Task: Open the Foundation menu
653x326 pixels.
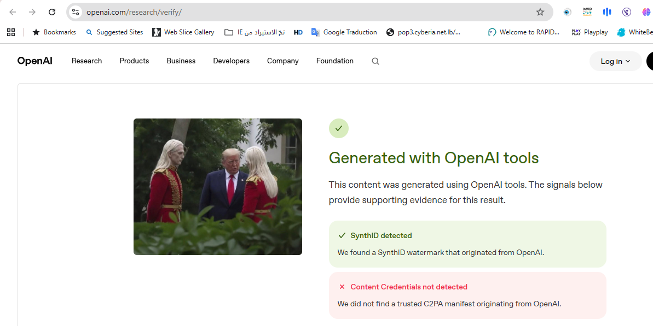Action: (335, 61)
